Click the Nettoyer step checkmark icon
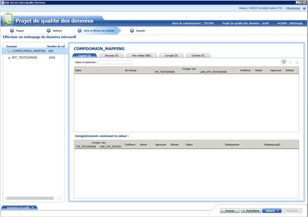 pyautogui.click(x=49, y=30)
